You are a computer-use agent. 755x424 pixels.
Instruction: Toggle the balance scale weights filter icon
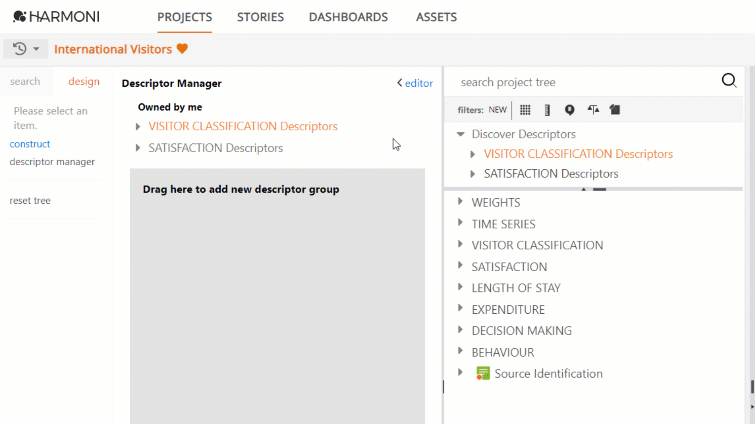point(593,110)
